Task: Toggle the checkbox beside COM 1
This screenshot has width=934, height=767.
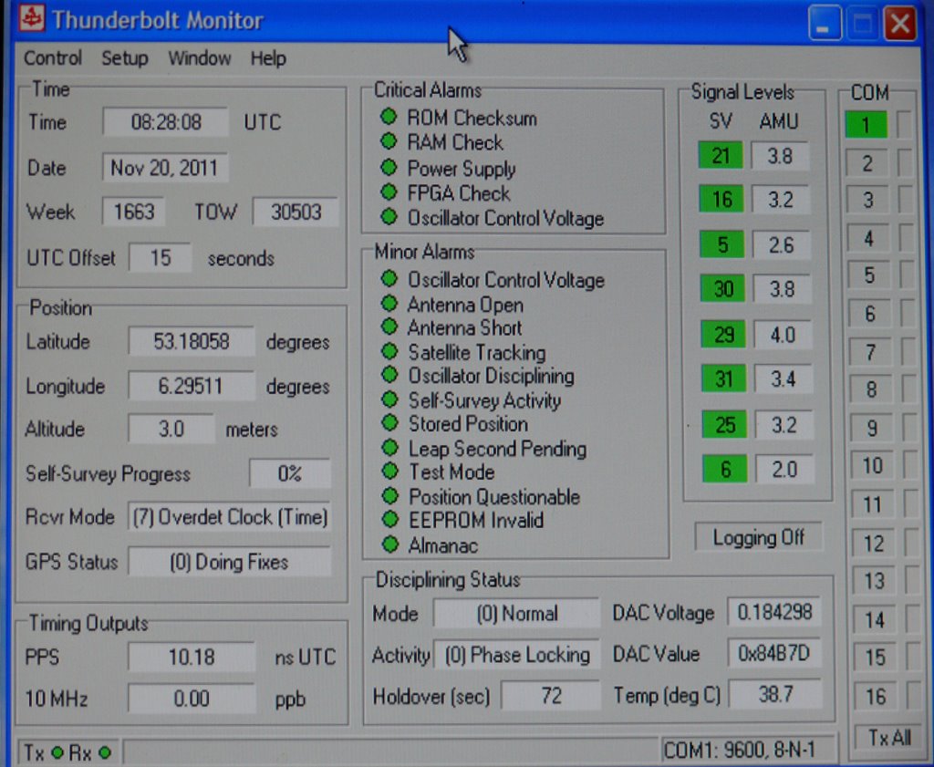Action: (905, 125)
